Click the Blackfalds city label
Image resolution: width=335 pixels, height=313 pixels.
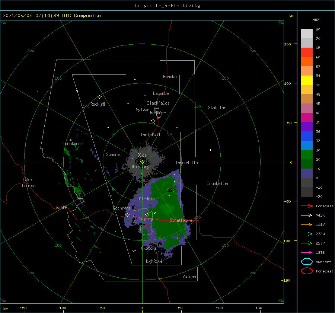[x=158, y=103]
